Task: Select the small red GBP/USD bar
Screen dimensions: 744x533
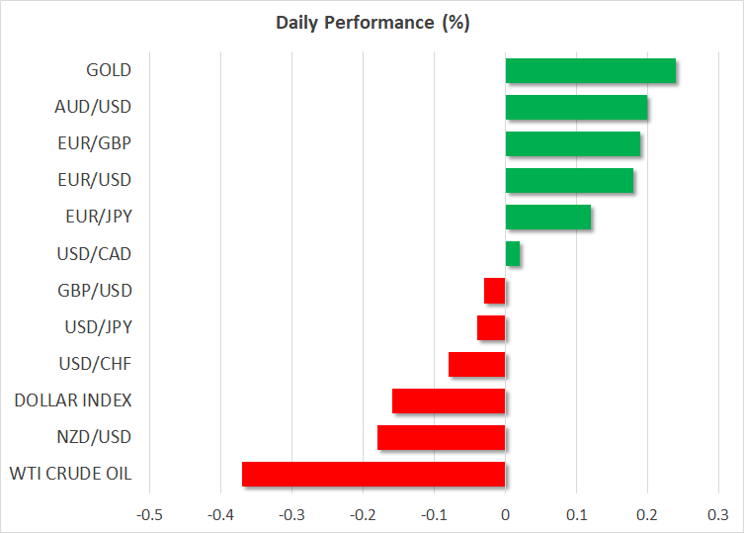Action: 495,291
